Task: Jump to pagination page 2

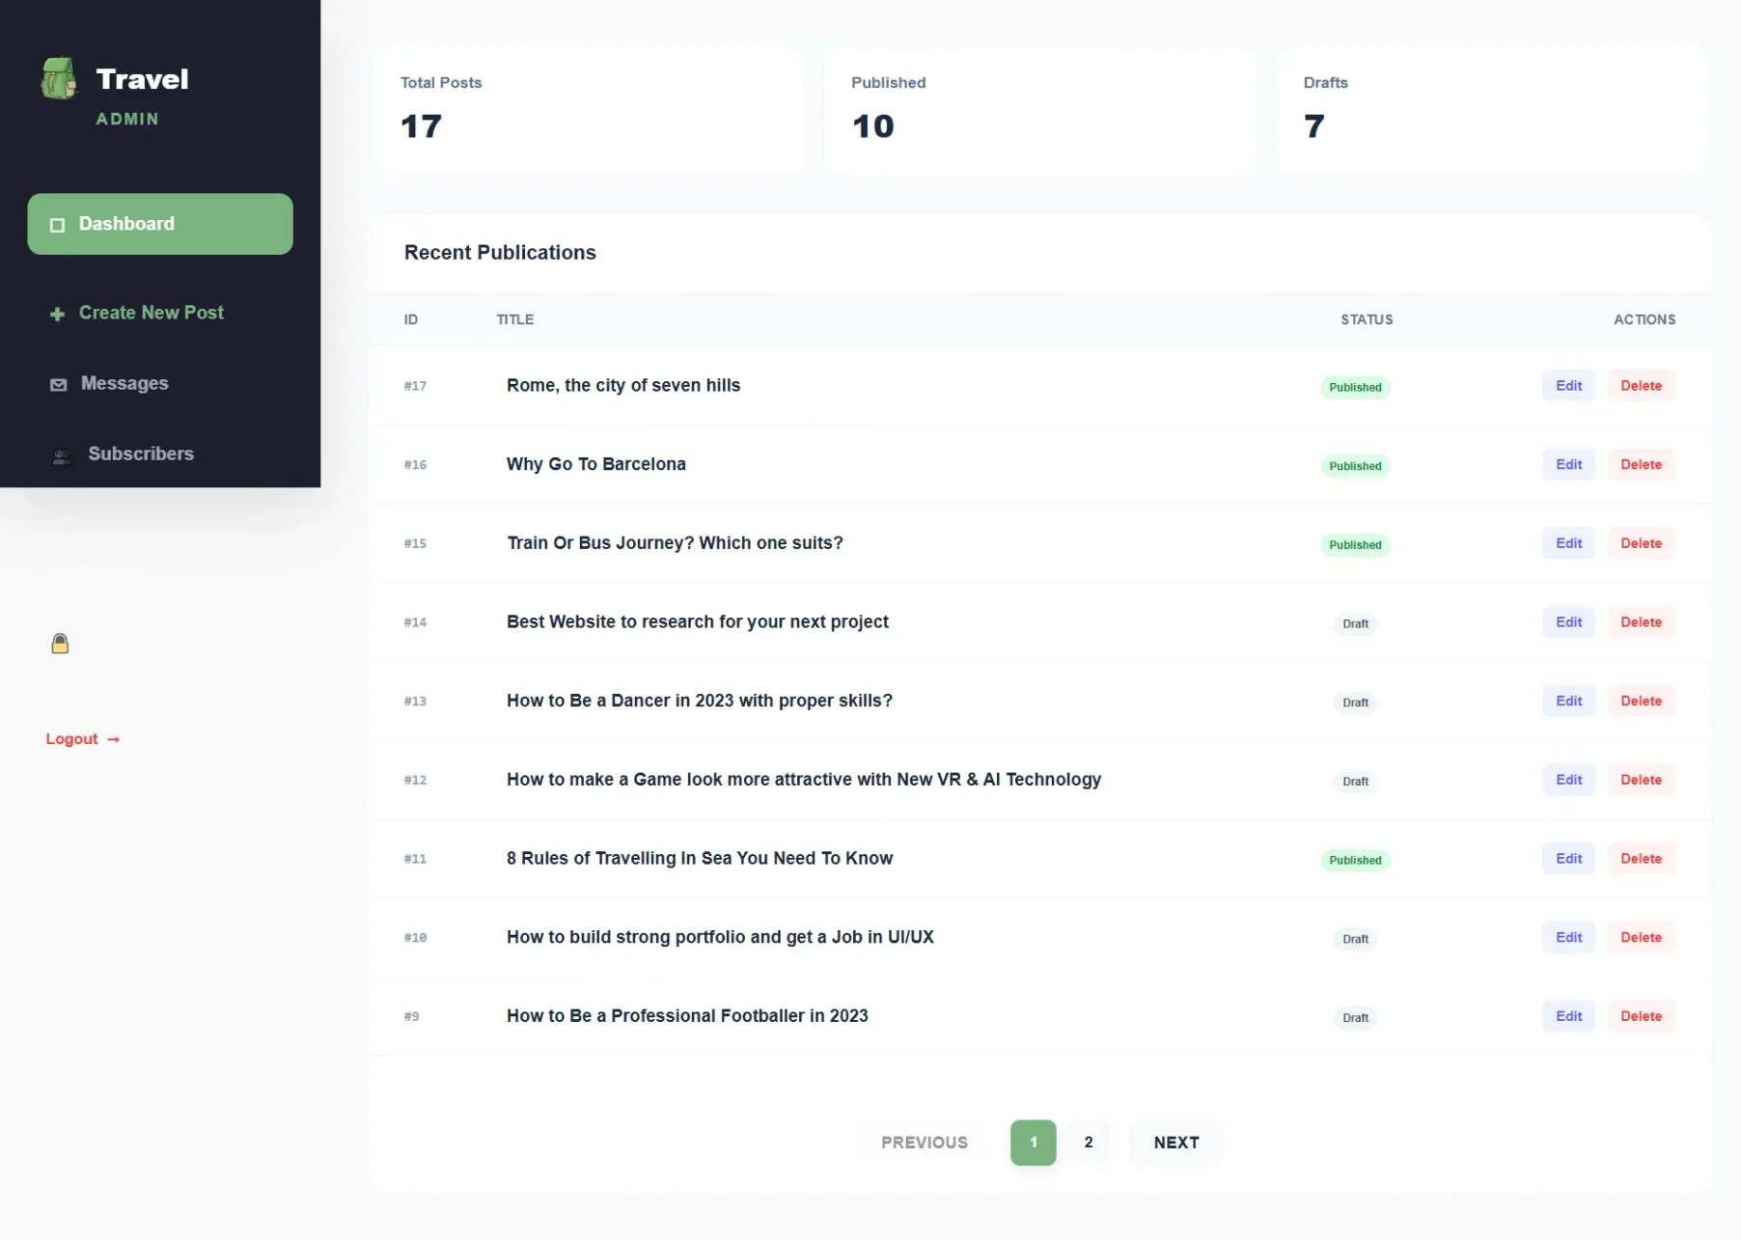Action: 1088,1143
